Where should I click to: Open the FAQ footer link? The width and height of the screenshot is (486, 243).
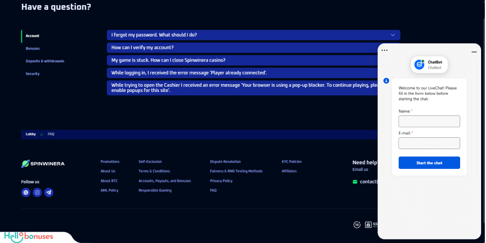213,190
